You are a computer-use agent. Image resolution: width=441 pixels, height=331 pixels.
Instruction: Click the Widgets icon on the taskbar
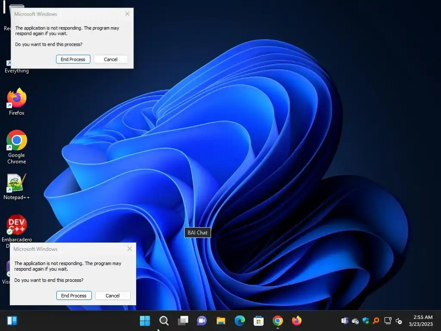click(12, 321)
